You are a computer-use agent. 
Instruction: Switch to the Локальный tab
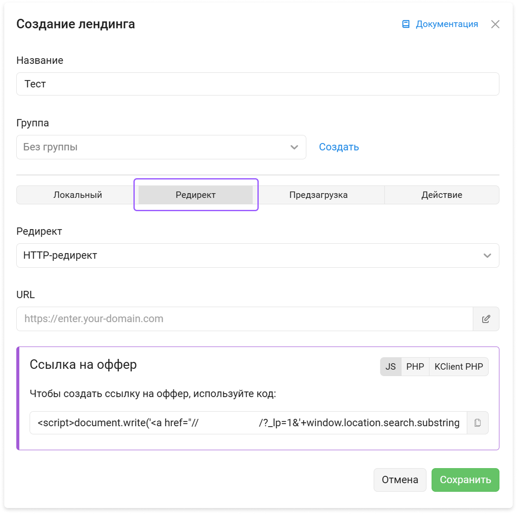pos(78,195)
